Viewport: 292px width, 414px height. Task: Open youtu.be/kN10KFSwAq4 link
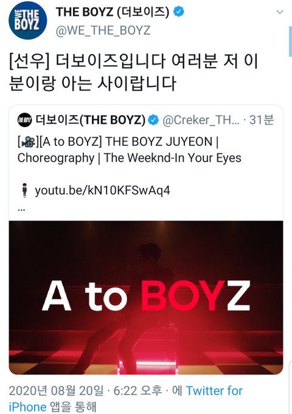102,191
